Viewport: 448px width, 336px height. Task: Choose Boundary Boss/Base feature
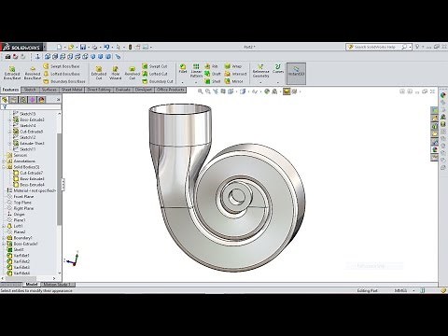click(x=64, y=81)
